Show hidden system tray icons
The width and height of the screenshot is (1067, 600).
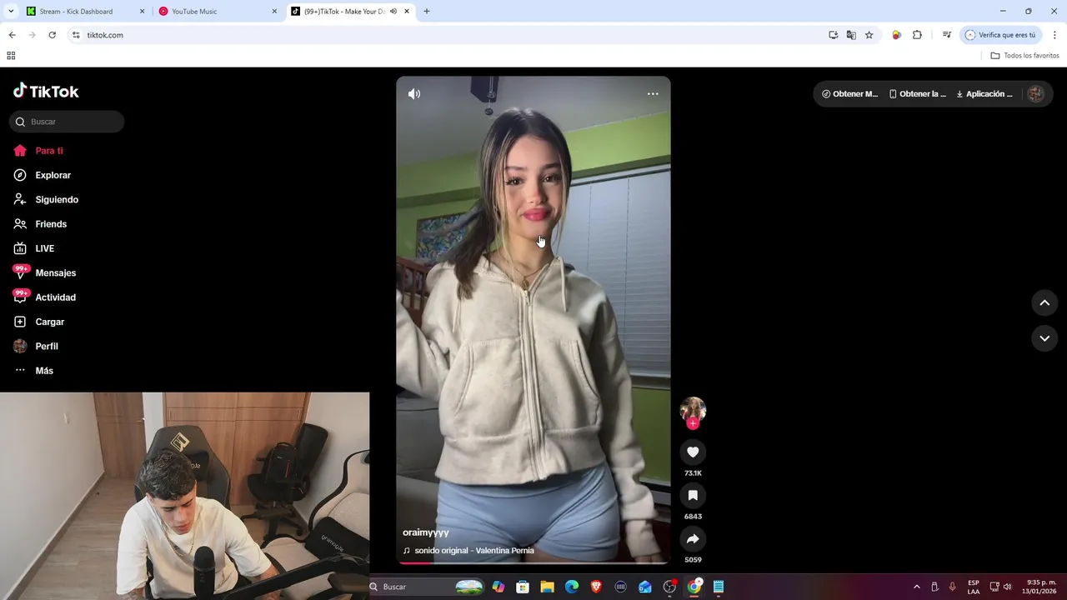(x=917, y=587)
